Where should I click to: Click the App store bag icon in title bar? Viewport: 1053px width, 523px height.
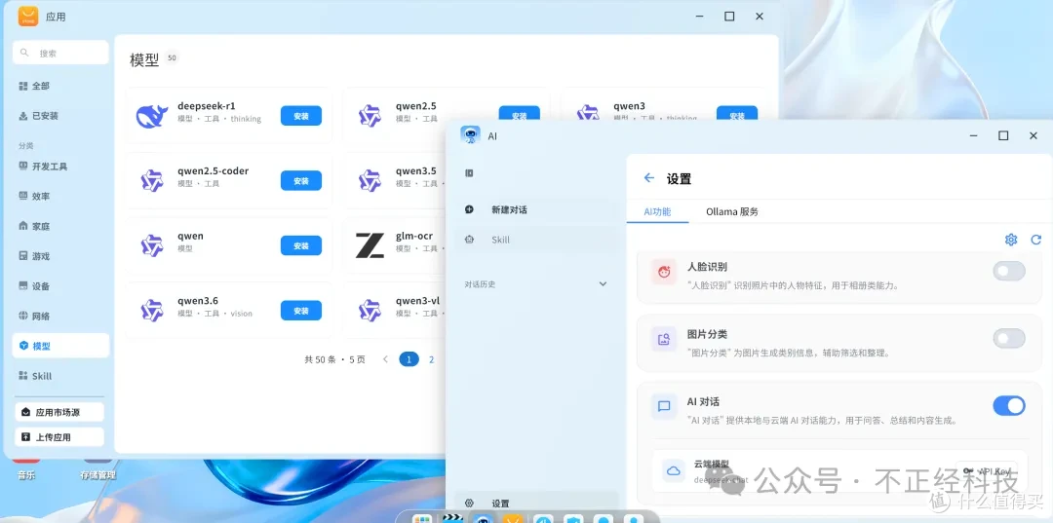click(x=28, y=17)
